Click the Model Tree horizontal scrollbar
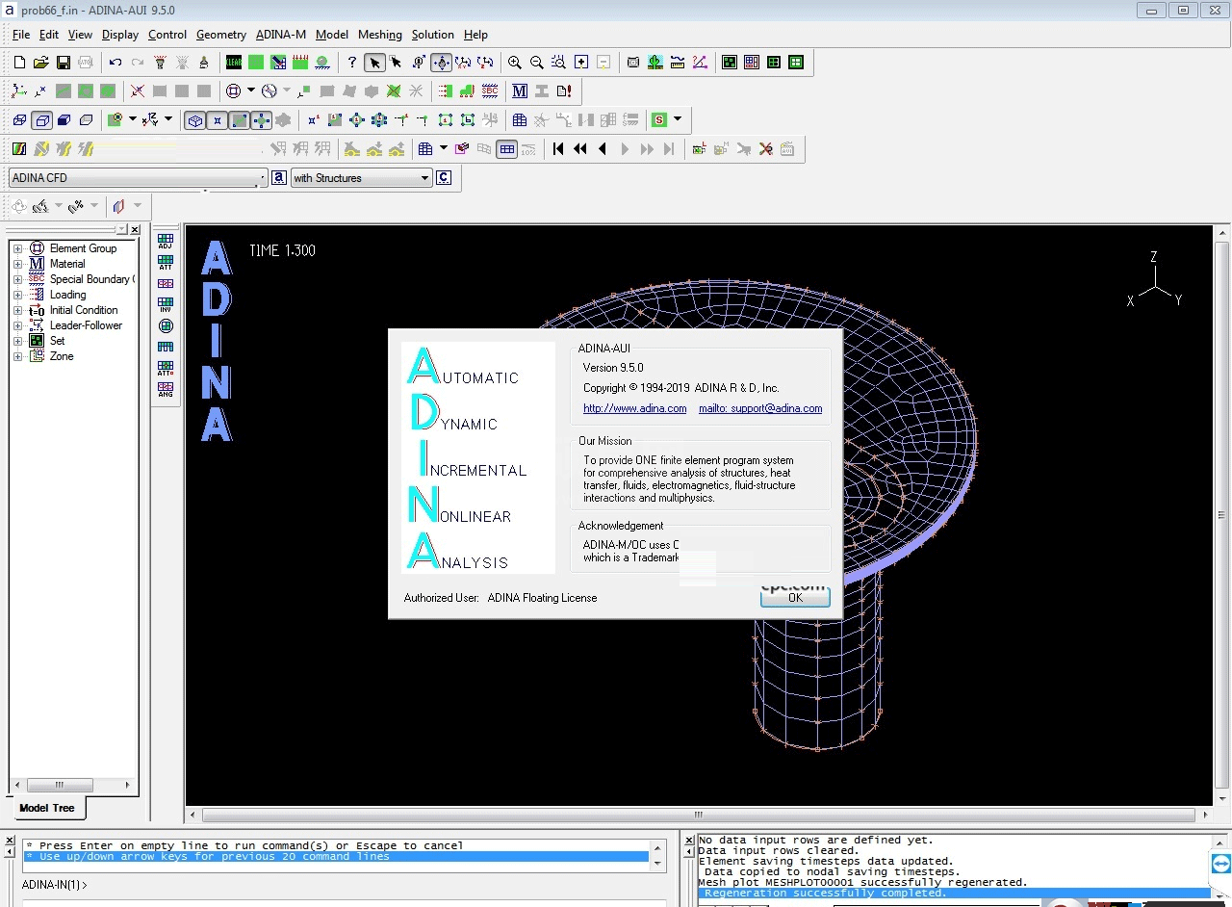Image resolution: width=1232 pixels, height=907 pixels. tap(72, 786)
